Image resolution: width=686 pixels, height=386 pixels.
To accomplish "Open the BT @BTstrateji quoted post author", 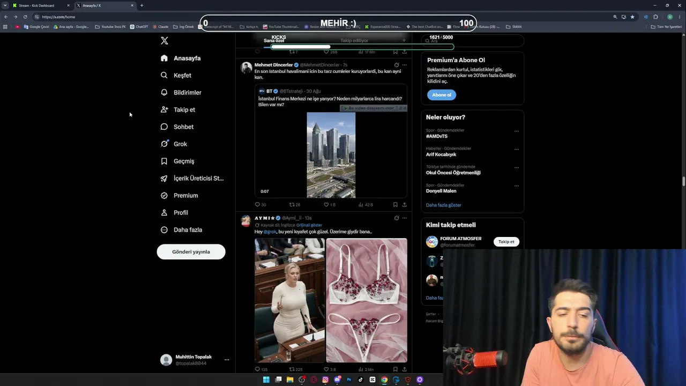I will coord(289,91).
